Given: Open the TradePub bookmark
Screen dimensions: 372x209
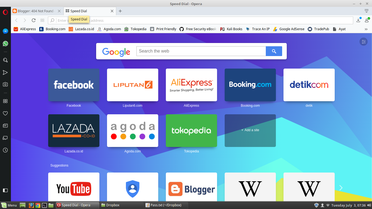Looking at the screenshot, I should [318, 29].
